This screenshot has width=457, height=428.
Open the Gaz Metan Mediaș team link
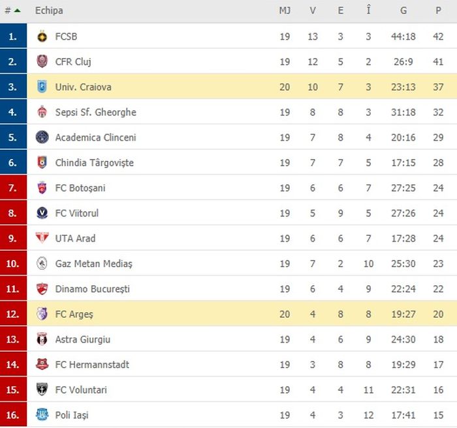pyautogui.click(x=93, y=264)
